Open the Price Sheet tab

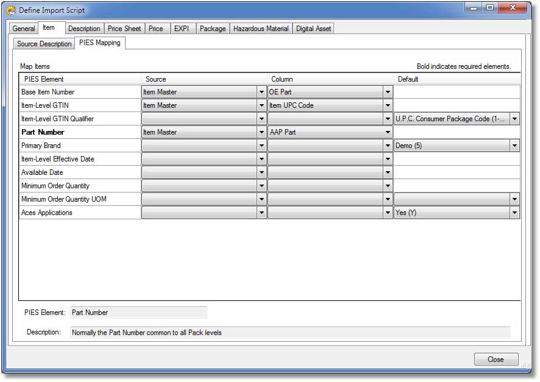click(x=124, y=29)
